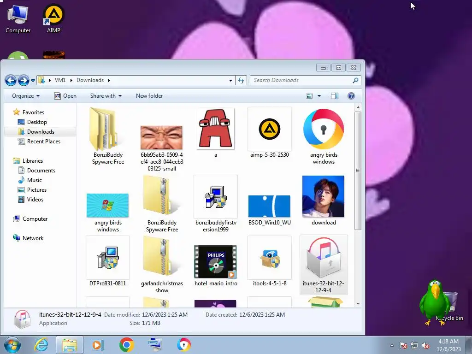Select Network in navigation pane
Screen dimensions: 472x354
(x=28, y=238)
